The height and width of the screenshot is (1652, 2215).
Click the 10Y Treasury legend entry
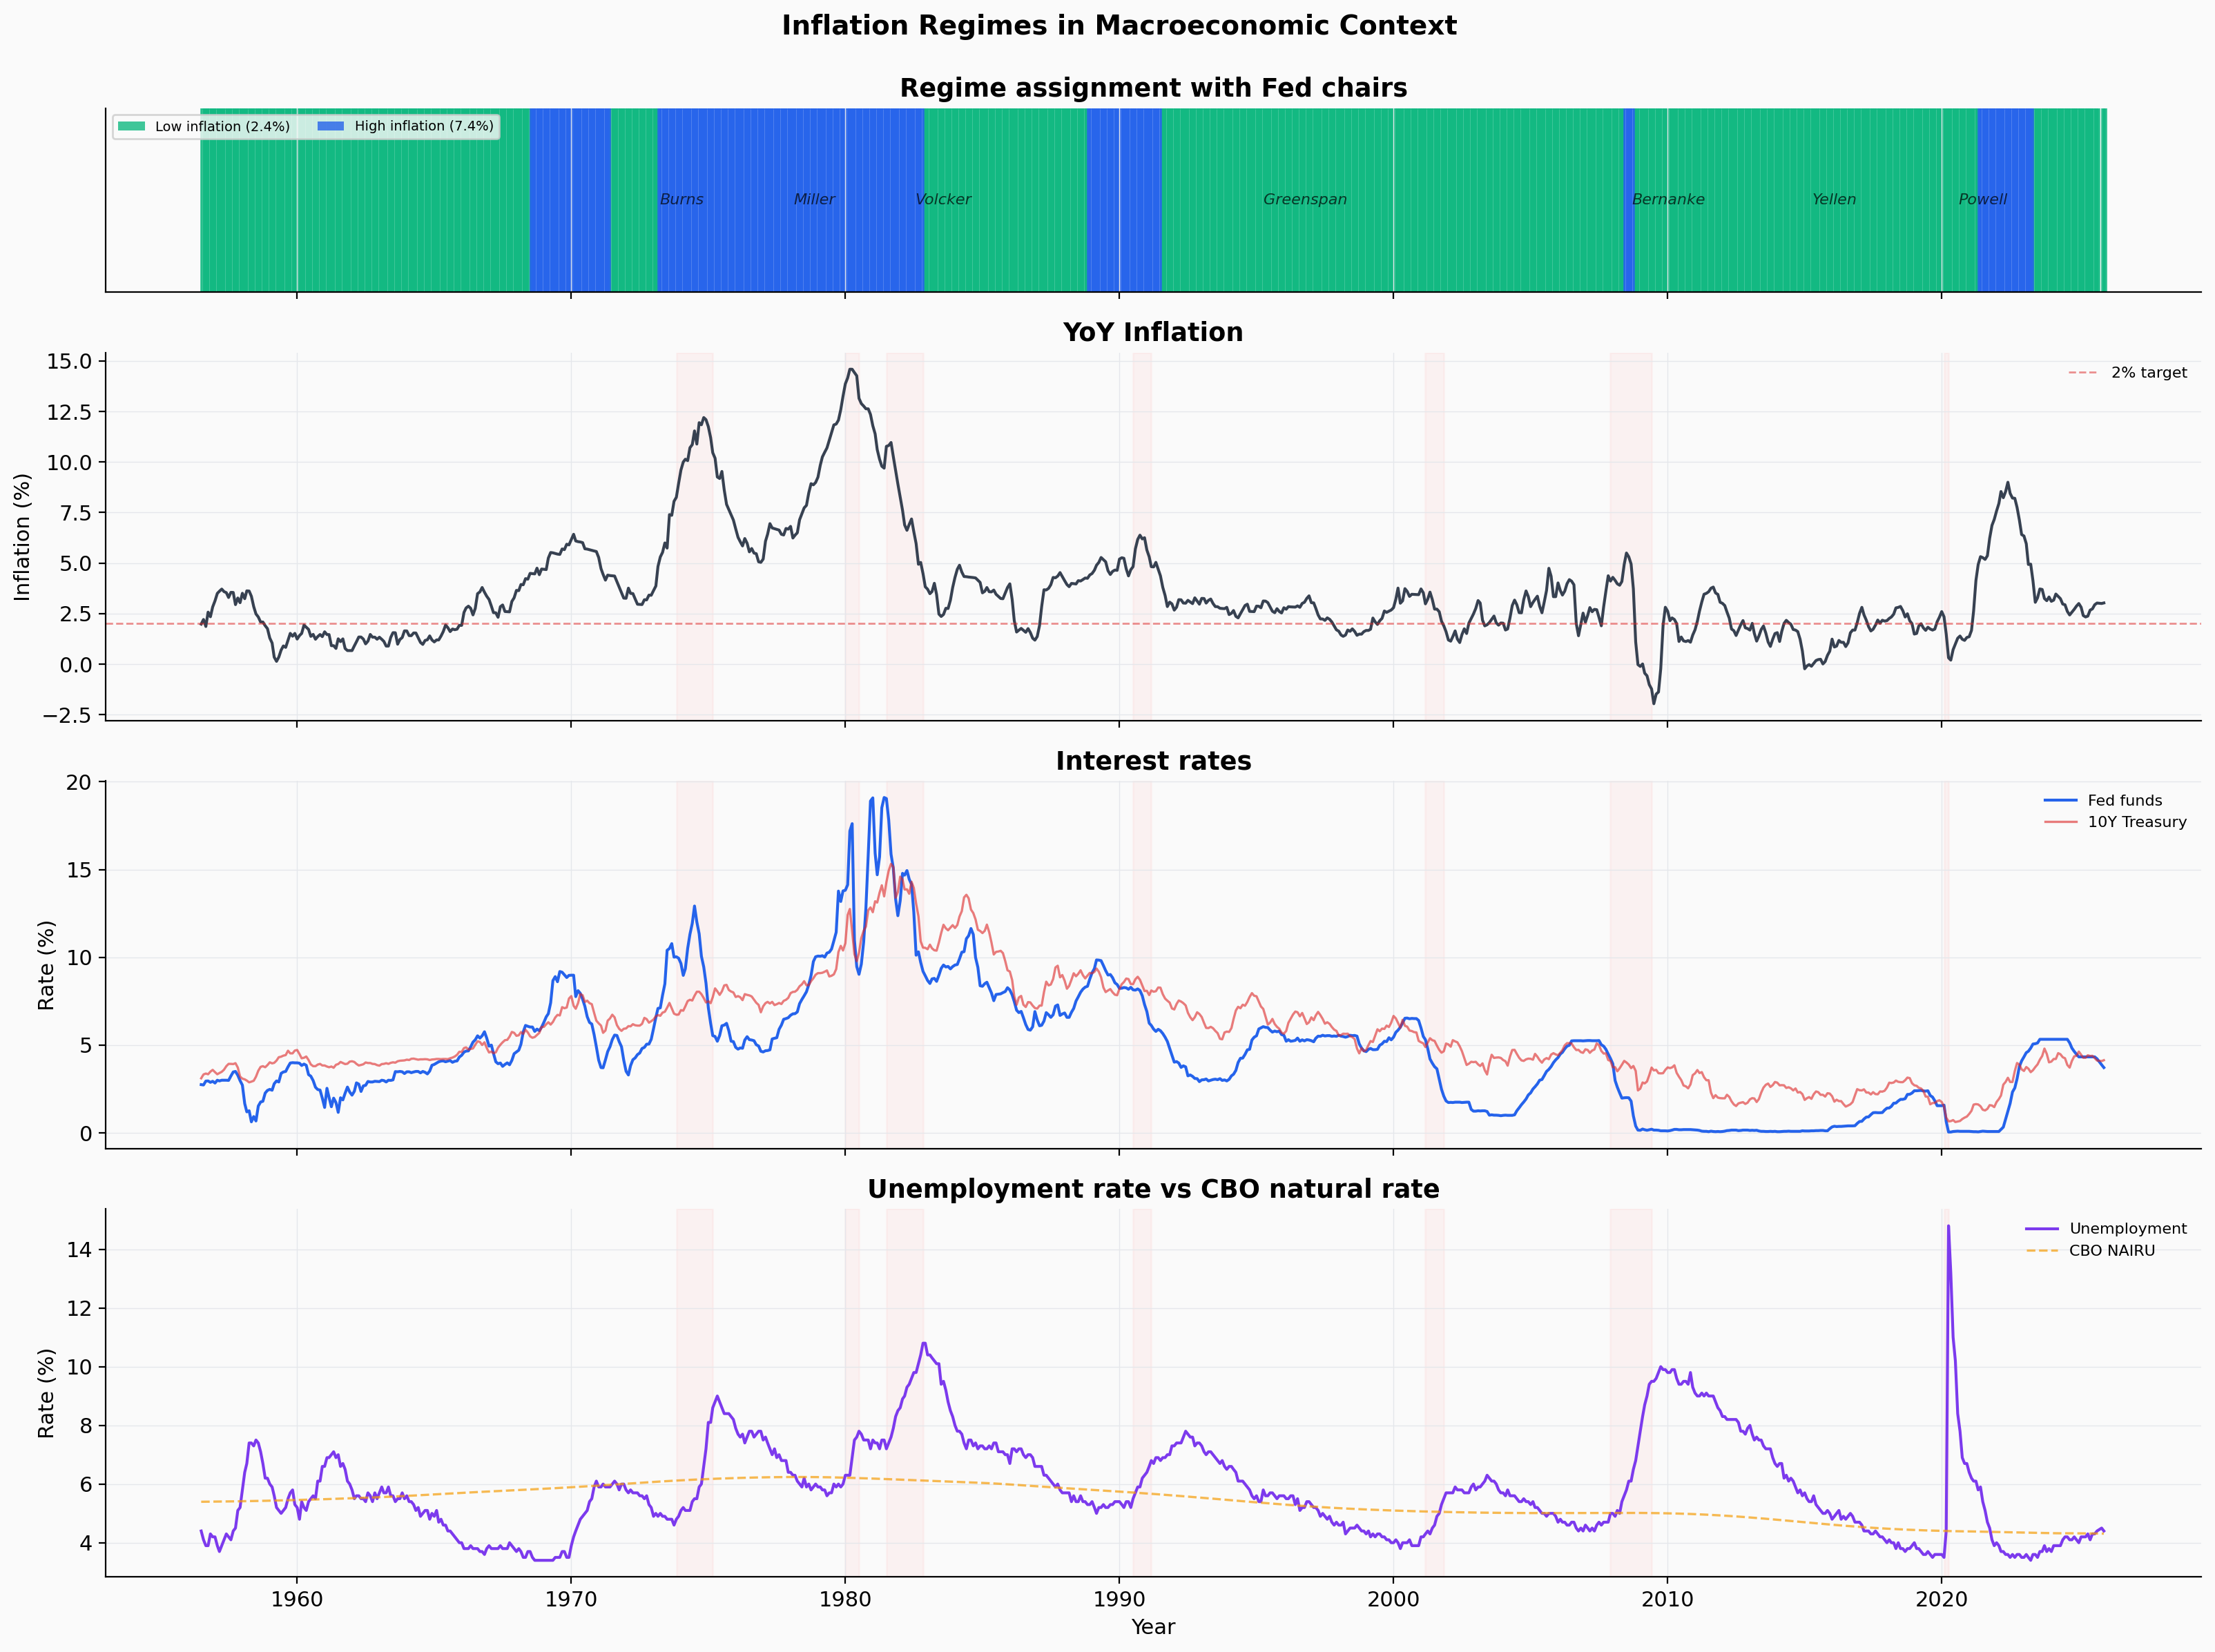(2136, 822)
